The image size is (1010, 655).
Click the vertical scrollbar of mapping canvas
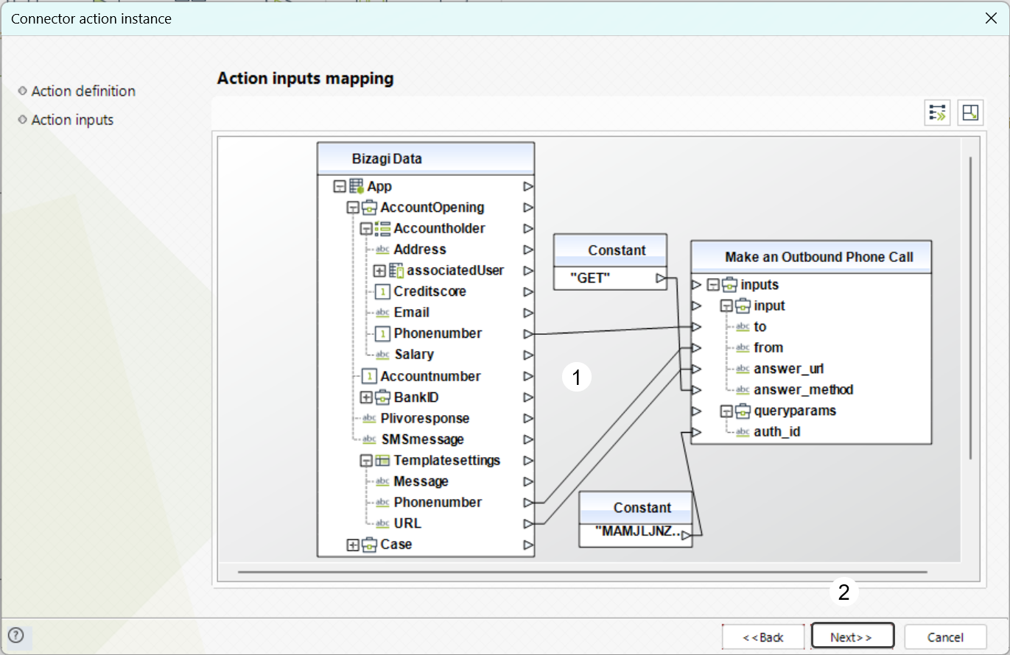tap(971, 308)
